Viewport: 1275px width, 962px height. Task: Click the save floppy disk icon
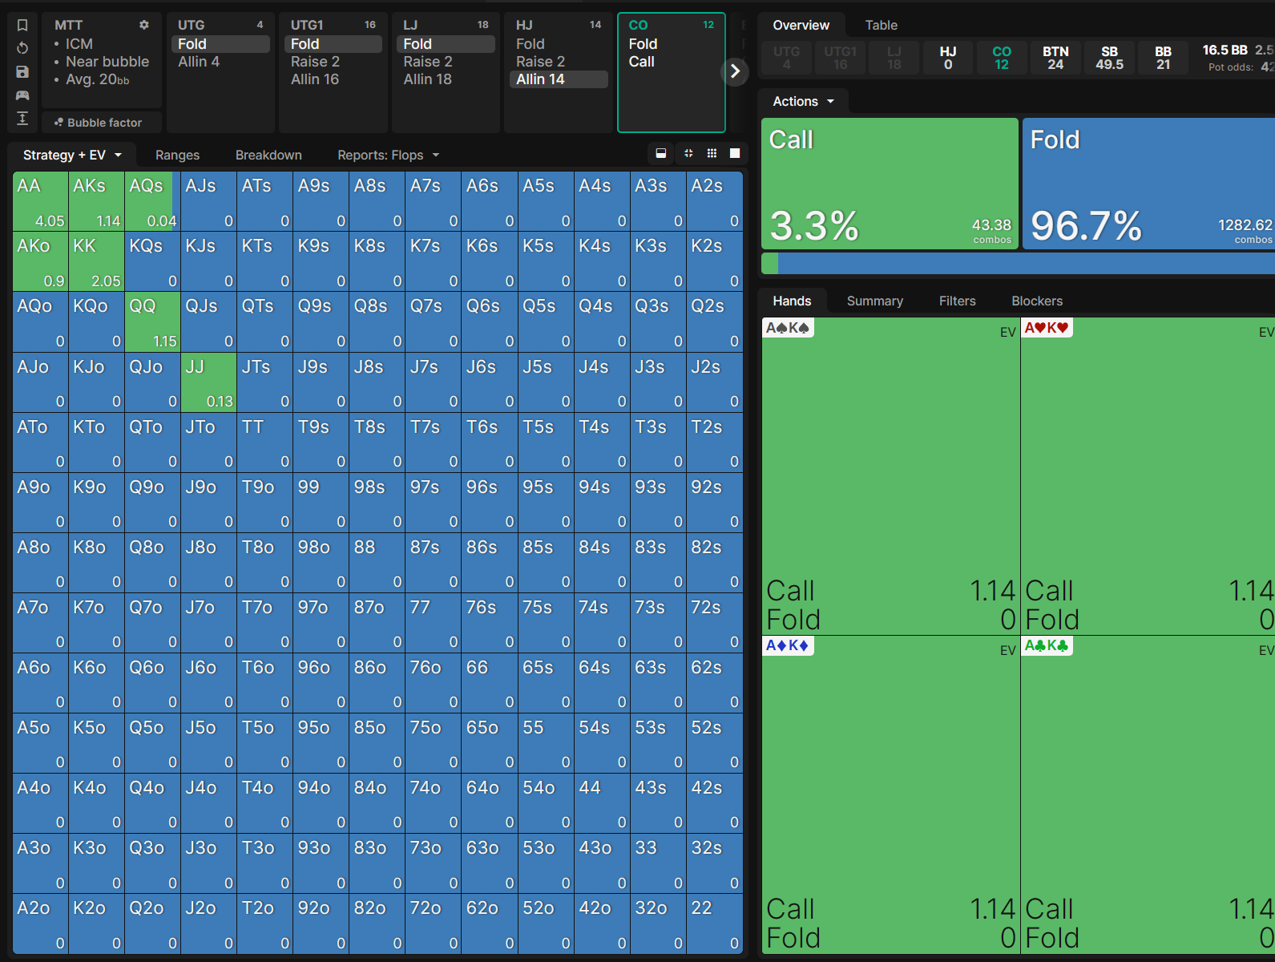(x=22, y=72)
